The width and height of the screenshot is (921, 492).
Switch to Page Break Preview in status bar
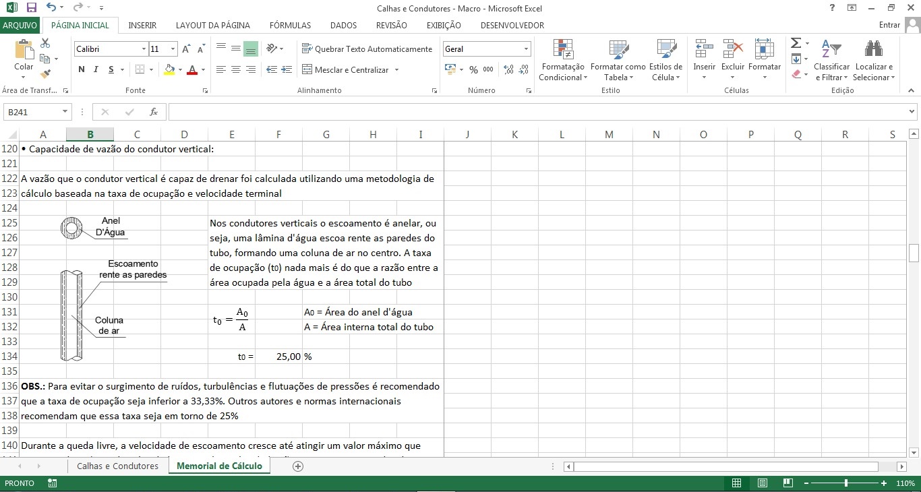[x=787, y=483]
